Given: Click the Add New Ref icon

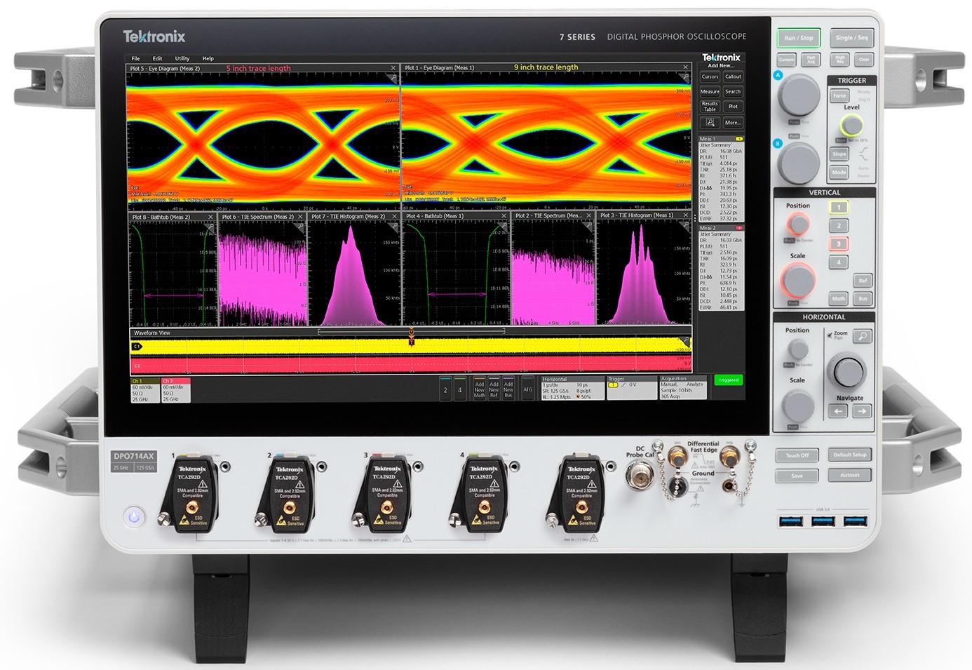Looking at the screenshot, I should pyautogui.click(x=494, y=389).
